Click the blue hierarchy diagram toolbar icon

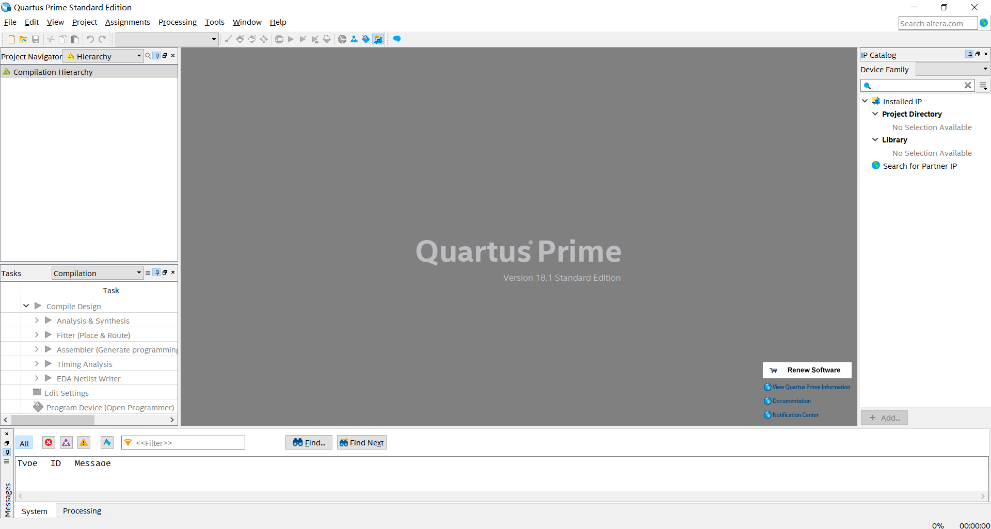[354, 39]
